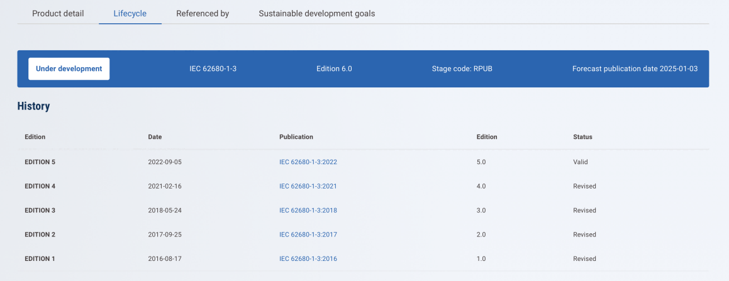The width and height of the screenshot is (729, 281).
Task: Click Edition 6.0 in the blue banner
Action: click(334, 69)
